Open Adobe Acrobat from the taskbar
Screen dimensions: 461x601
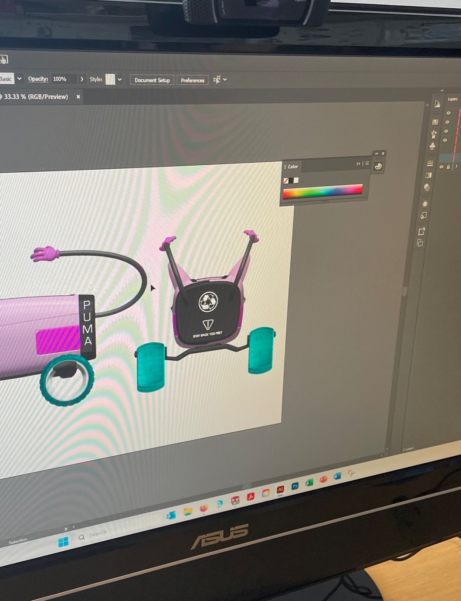tap(251, 497)
